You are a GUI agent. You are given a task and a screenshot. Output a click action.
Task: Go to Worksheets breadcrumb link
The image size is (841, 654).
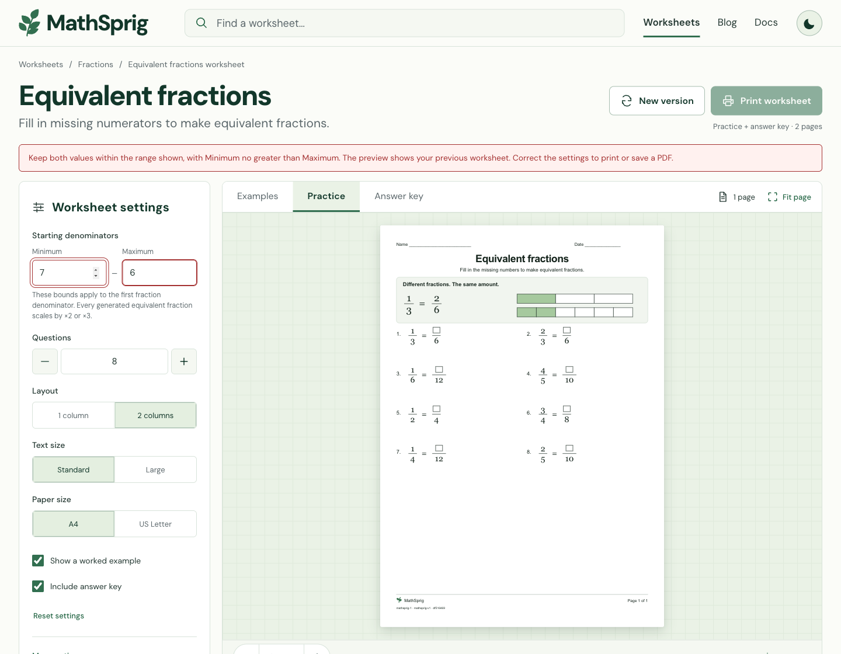(x=41, y=64)
